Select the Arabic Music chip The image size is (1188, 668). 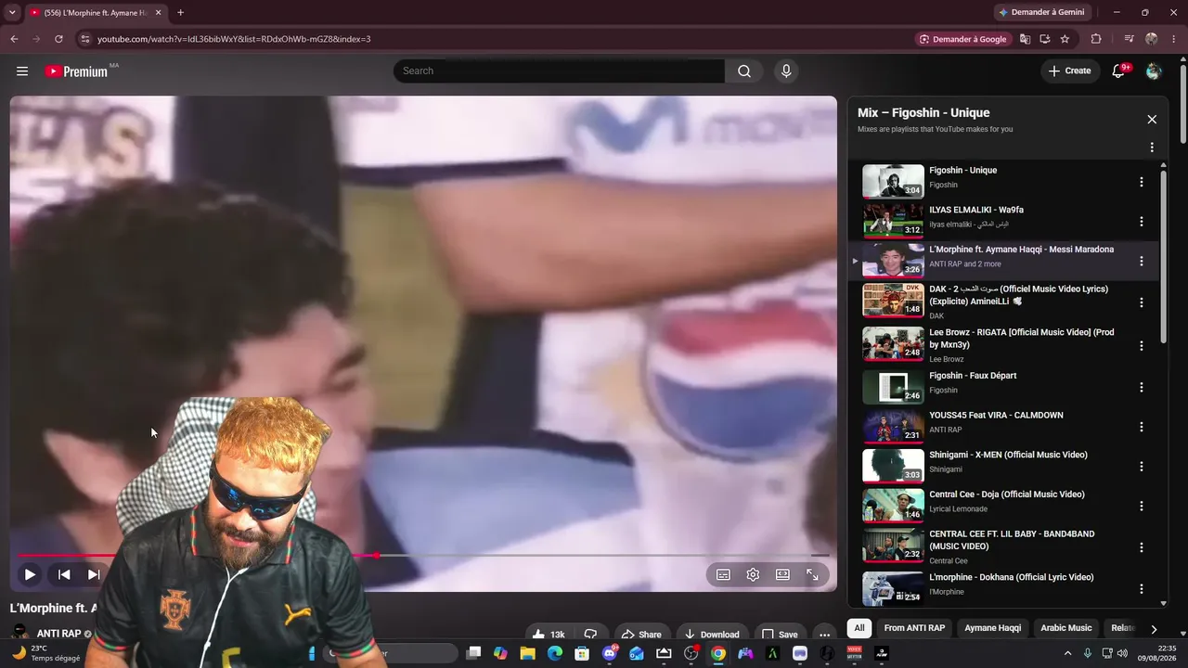[x=1066, y=628]
